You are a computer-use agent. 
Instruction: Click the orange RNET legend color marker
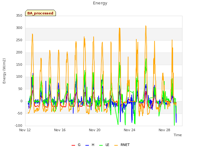(x=116, y=145)
